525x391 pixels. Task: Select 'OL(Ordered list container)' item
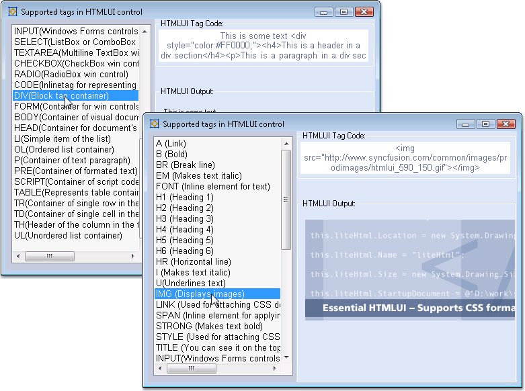pyautogui.click(x=76, y=149)
